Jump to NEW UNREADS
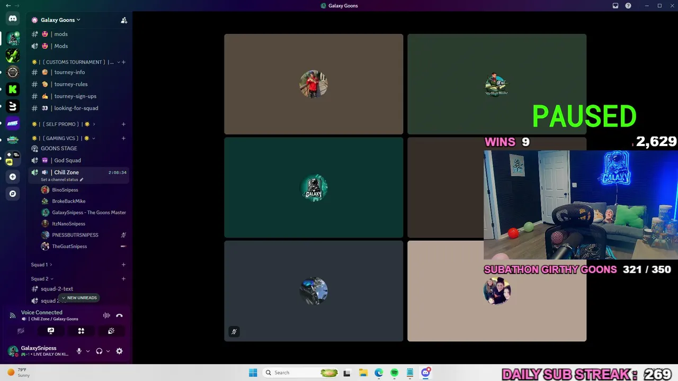The image size is (678, 381). click(x=79, y=298)
